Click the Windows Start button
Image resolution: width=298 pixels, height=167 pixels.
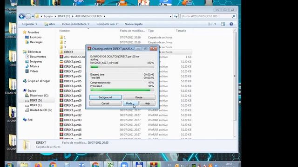point(10,165)
